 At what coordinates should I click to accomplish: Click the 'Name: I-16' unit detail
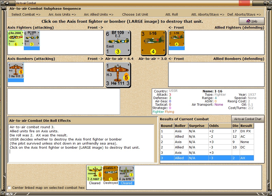click(x=212, y=91)
